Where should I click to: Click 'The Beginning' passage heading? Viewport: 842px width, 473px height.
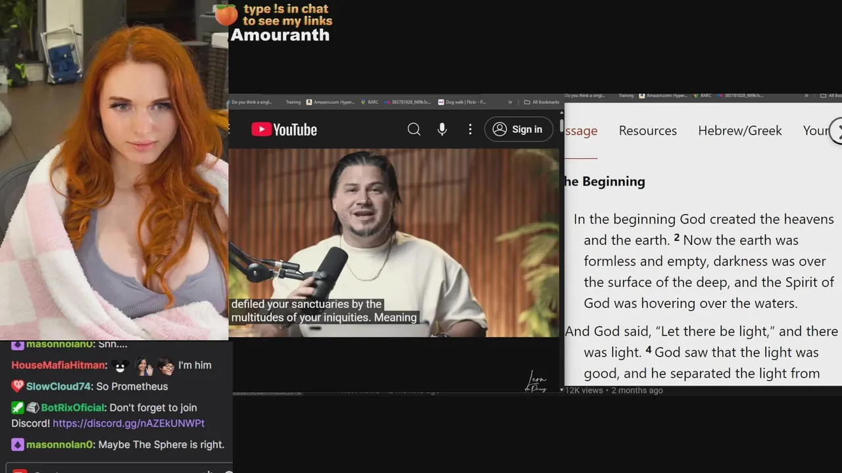point(605,181)
